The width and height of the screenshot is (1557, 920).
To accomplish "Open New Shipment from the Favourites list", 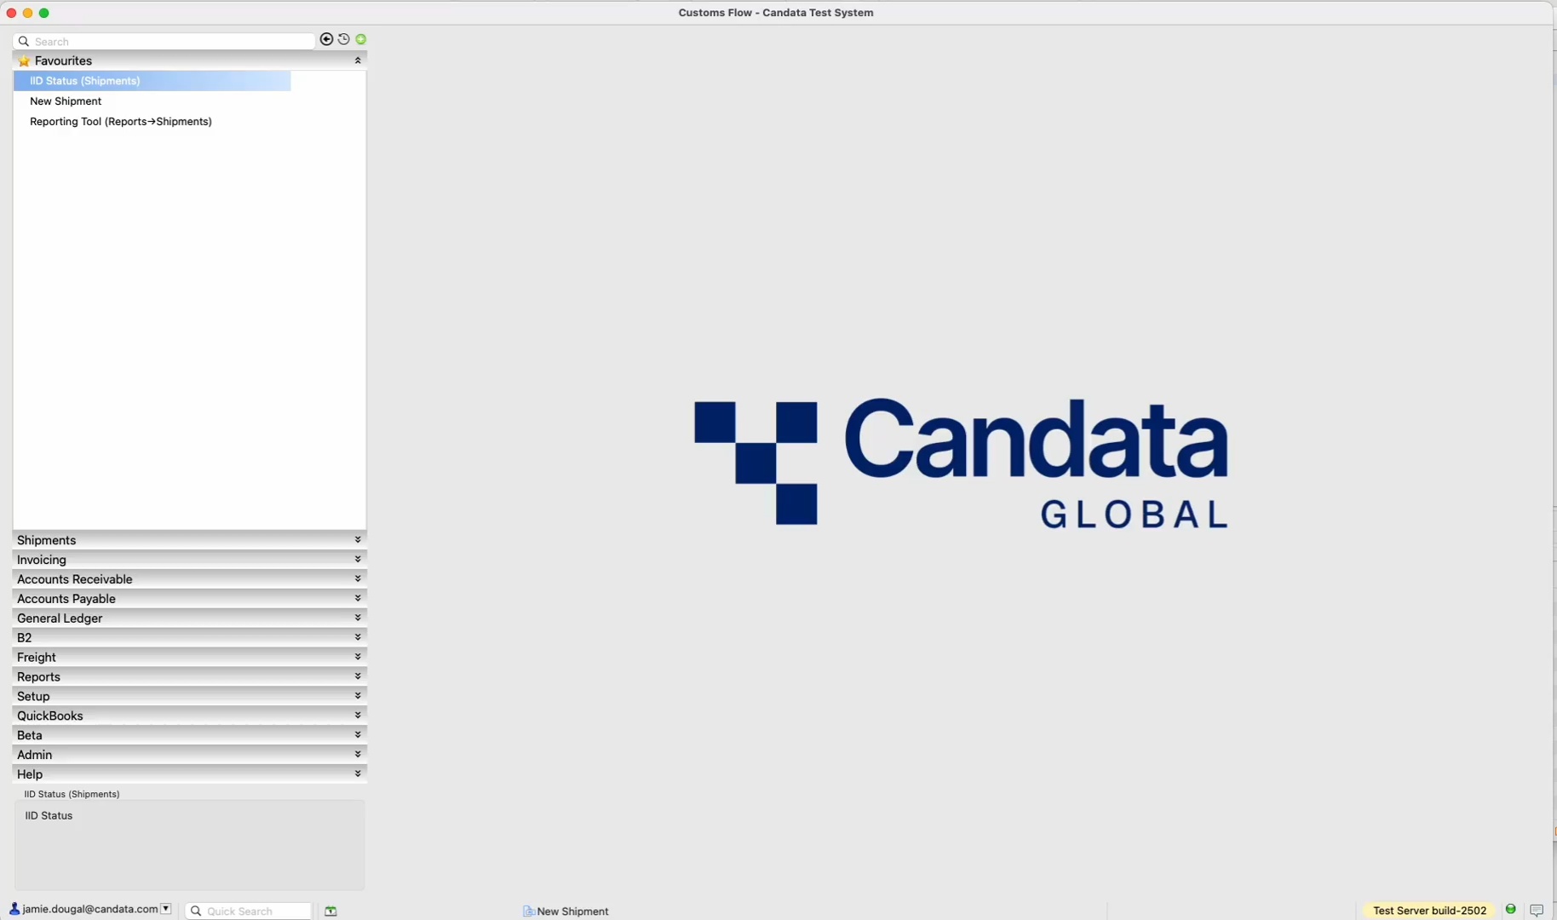I will click(66, 101).
